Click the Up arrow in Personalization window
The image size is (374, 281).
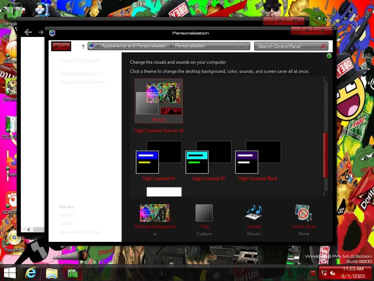point(83,46)
